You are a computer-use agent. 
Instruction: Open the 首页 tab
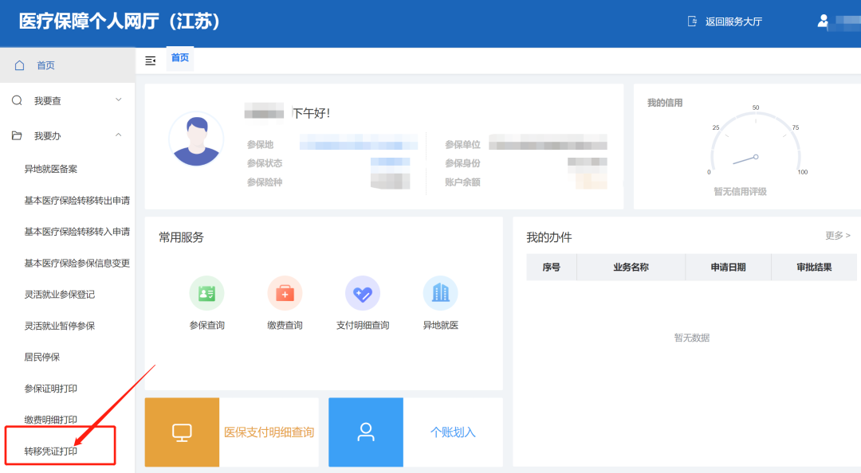pos(180,58)
